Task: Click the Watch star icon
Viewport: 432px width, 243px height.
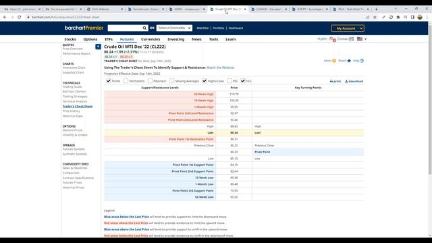Action: (349, 61)
